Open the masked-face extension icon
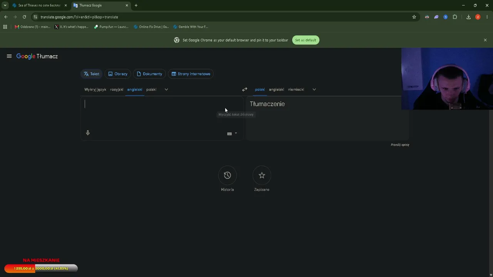Image resolution: width=493 pixels, height=277 pixels. [427, 17]
